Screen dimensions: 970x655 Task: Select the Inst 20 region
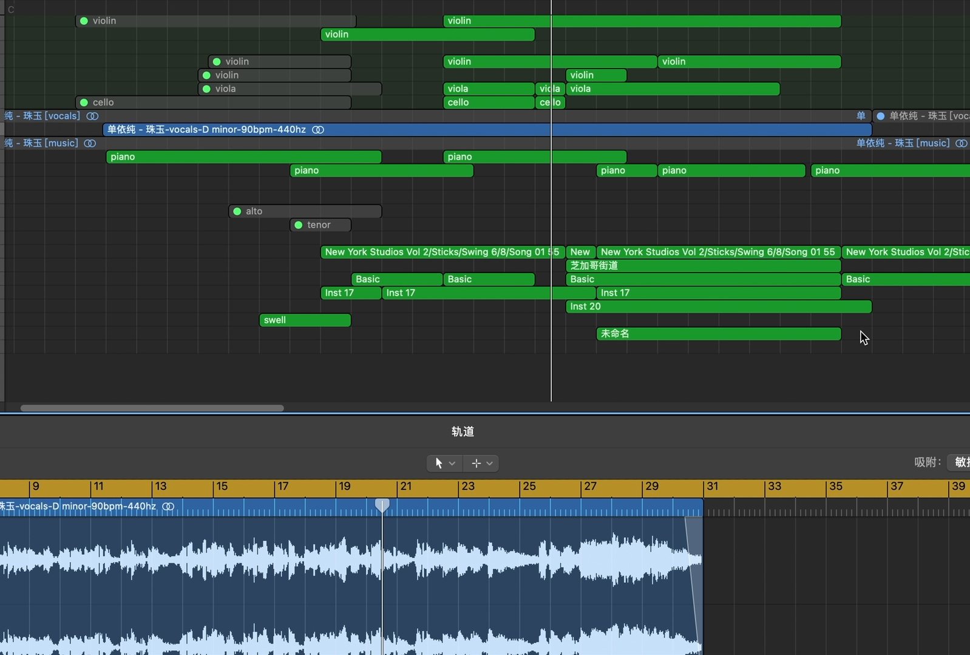[x=719, y=307]
